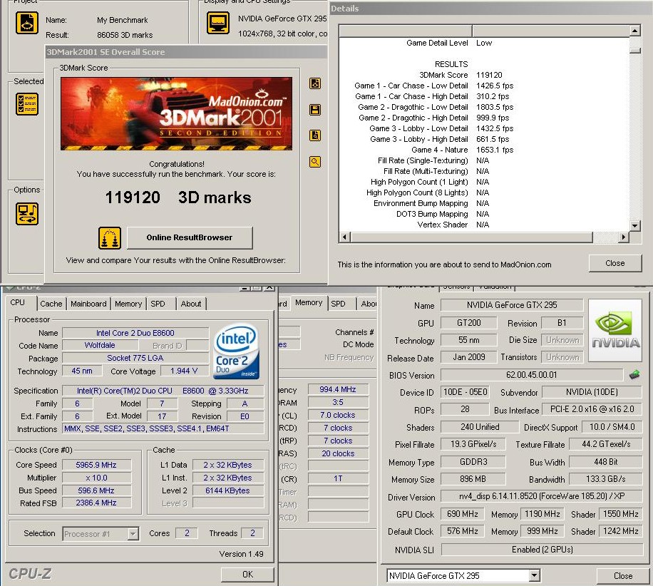Click the Display and CPU Settings monitor icon

(x=218, y=23)
